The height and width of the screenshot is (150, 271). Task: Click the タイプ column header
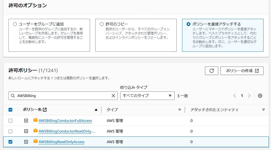112,109
